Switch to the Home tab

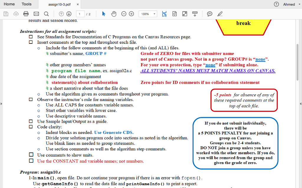point(9,4)
